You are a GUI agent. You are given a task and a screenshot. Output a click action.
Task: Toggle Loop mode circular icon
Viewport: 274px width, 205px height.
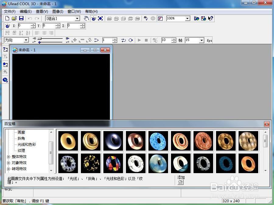[131, 40]
